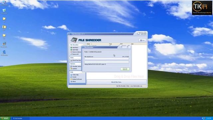Open the Windows Start menu
Viewport: 213px width, 120px height.
coord(5,118)
